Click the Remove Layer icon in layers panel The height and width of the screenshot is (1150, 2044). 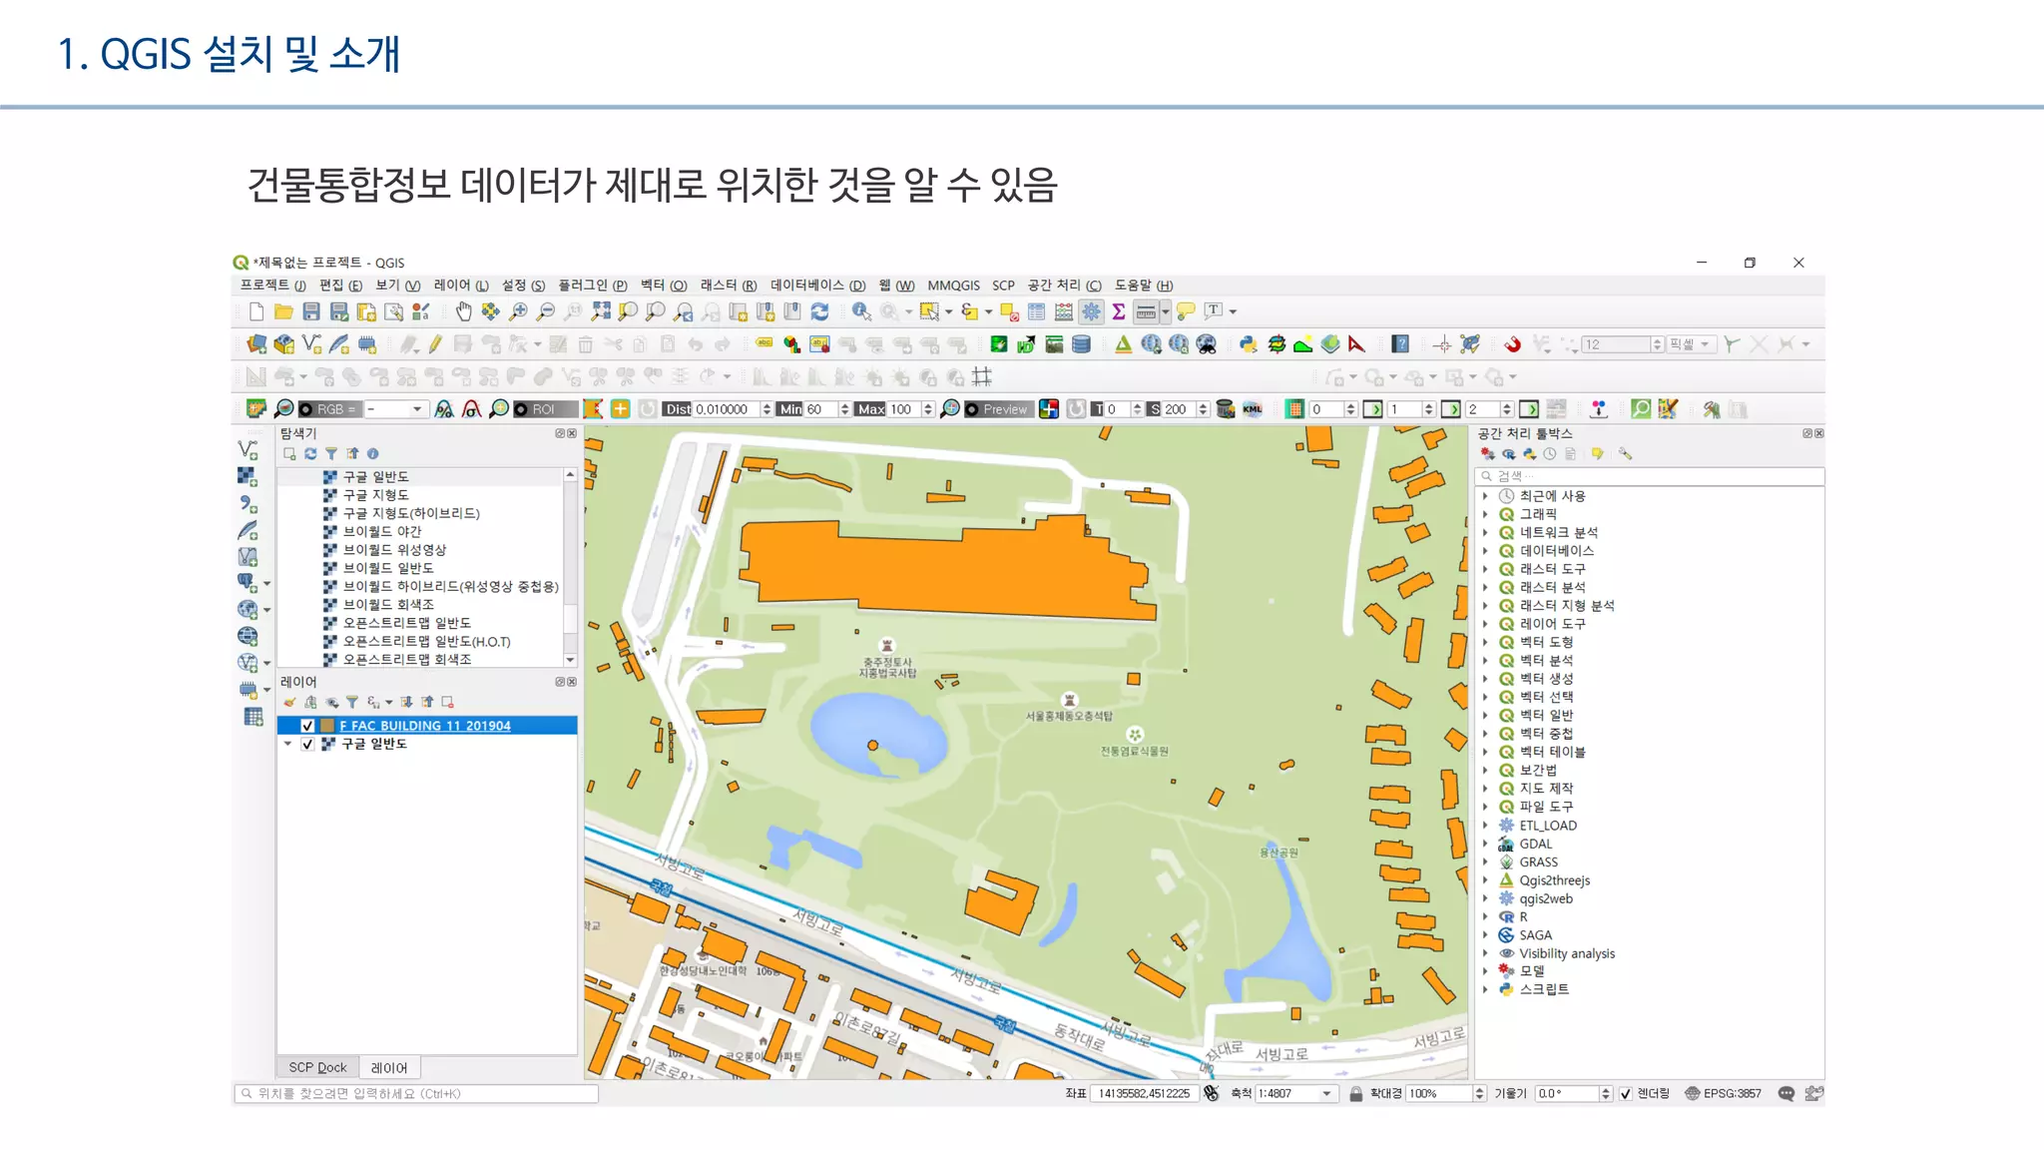pyautogui.click(x=448, y=702)
